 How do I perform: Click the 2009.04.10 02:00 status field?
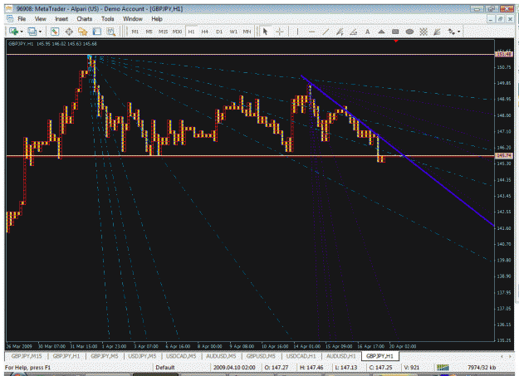click(234, 368)
